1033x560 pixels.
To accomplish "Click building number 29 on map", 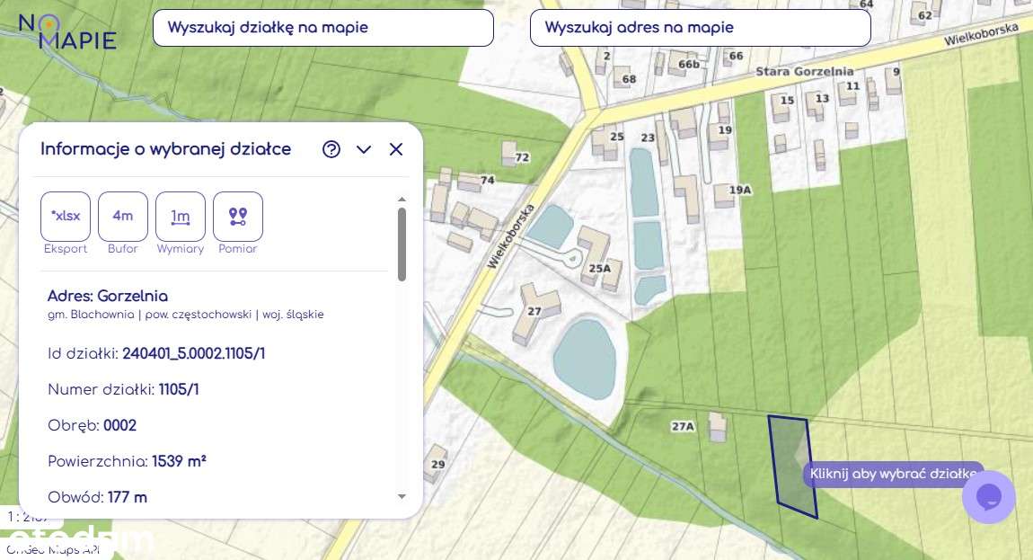I will [x=437, y=464].
